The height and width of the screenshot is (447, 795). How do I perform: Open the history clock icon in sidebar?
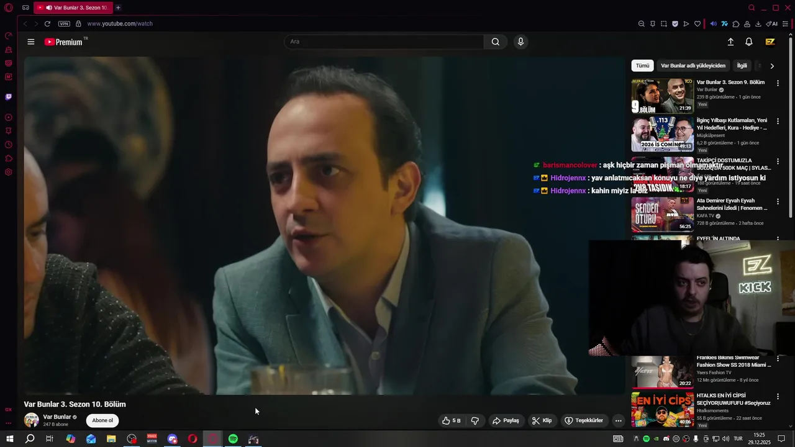point(9,145)
